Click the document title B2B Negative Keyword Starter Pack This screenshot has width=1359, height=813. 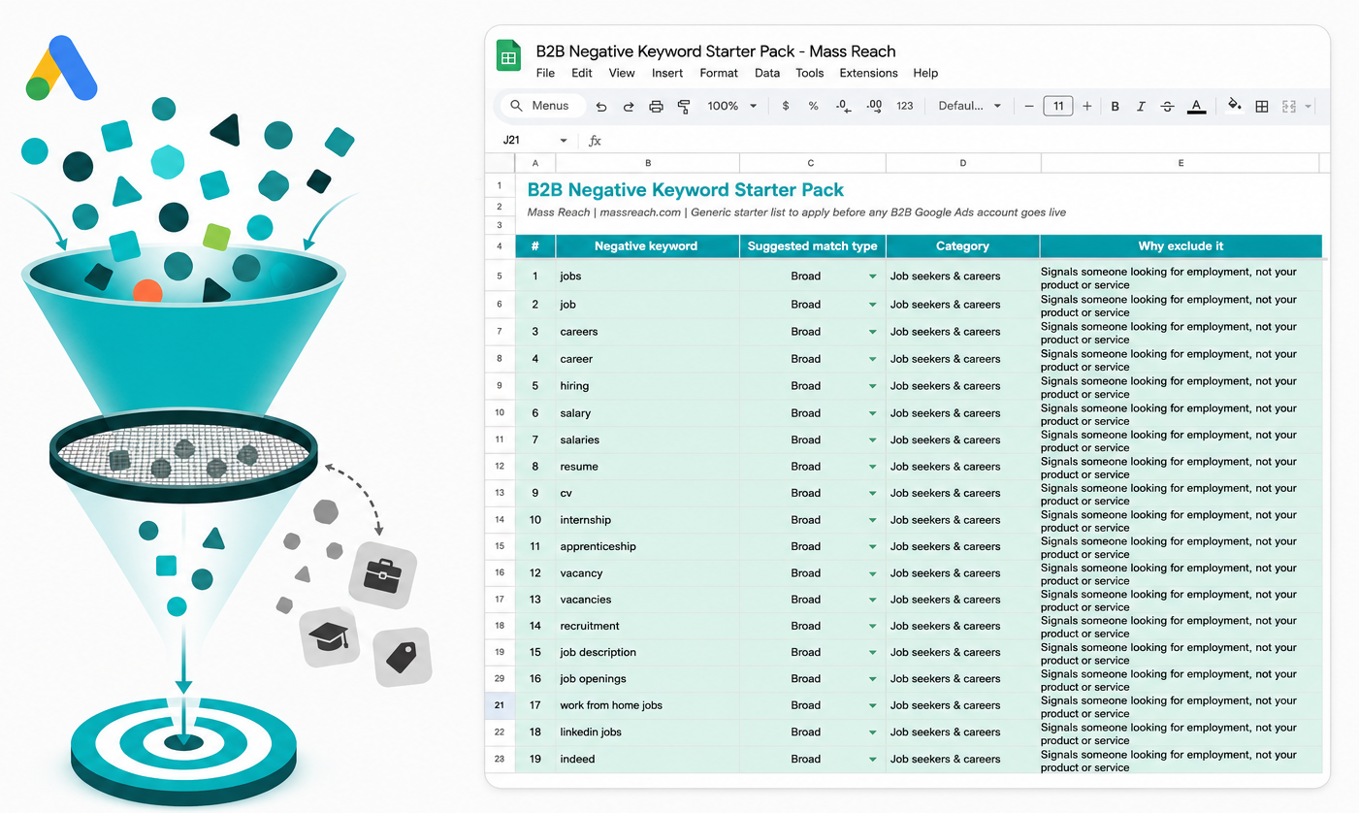(x=716, y=51)
